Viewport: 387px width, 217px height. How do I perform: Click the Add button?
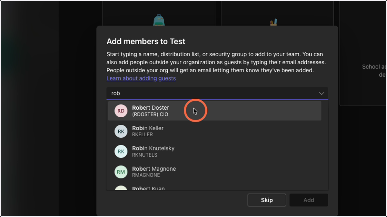click(309, 200)
